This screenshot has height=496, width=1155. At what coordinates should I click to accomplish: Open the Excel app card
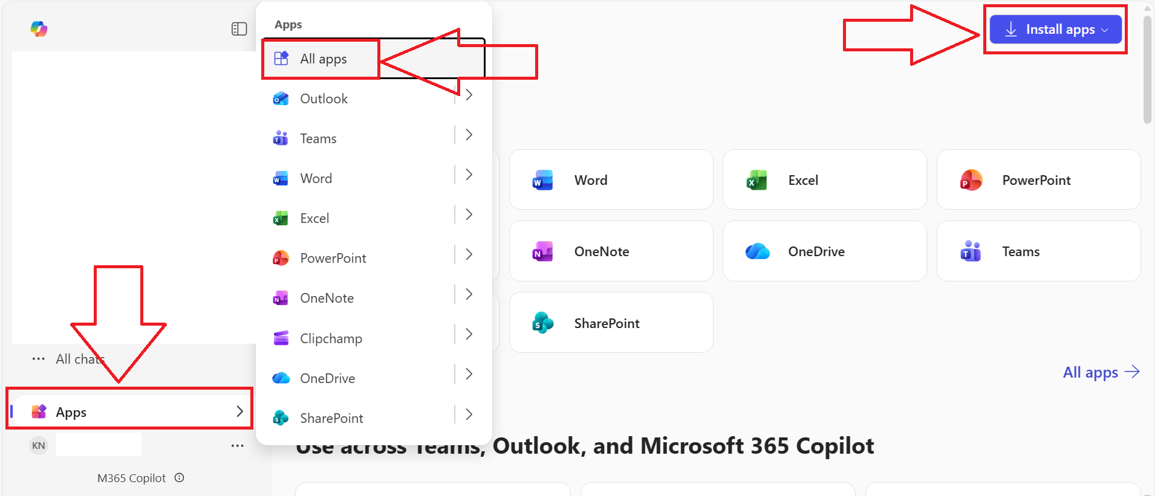click(x=825, y=180)
